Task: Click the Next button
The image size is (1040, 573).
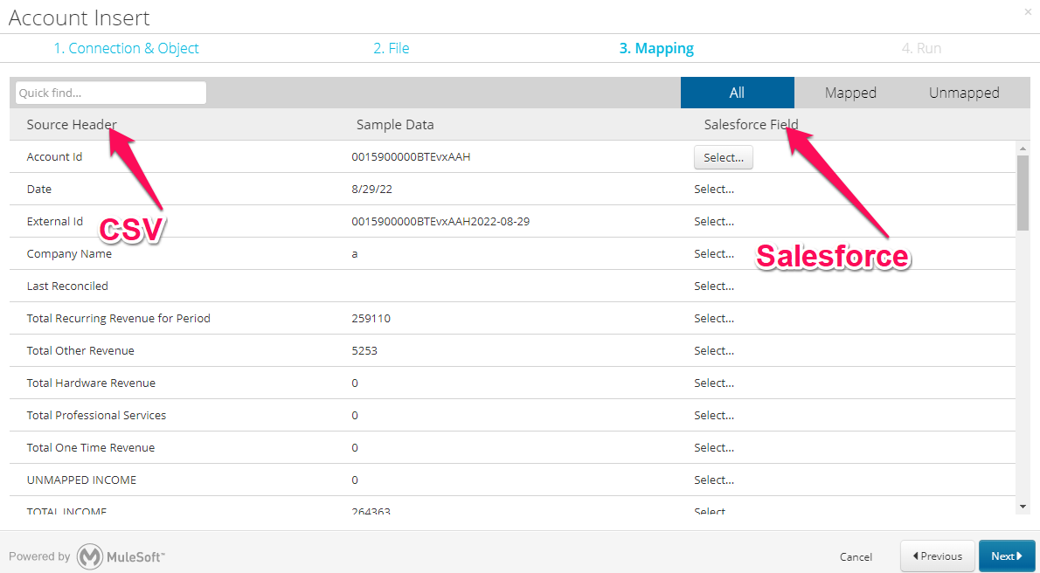Action: 1007,556
